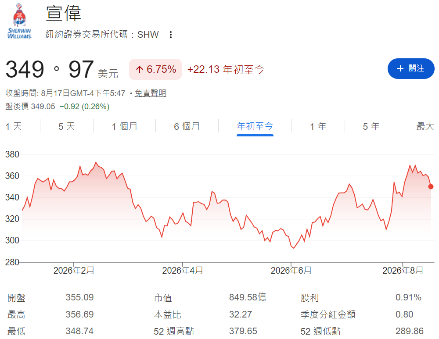Image resolution: width=439 pixels, height=339 pixels.
Task: Show the 5 年 chart range
Action: pos(371,126)
